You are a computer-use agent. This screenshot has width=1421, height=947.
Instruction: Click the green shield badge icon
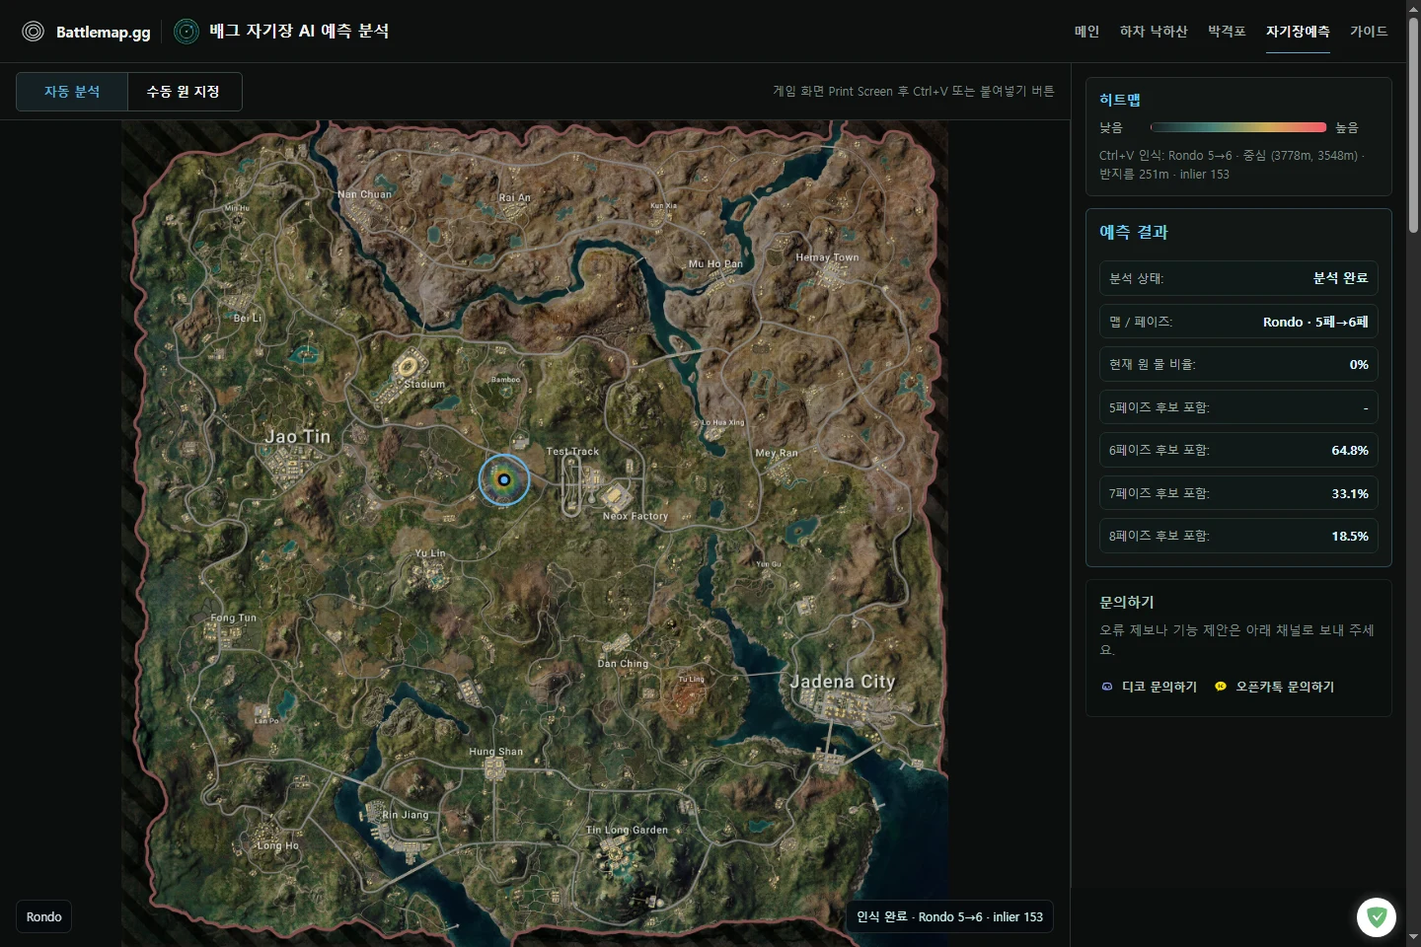click(1376, 917)
